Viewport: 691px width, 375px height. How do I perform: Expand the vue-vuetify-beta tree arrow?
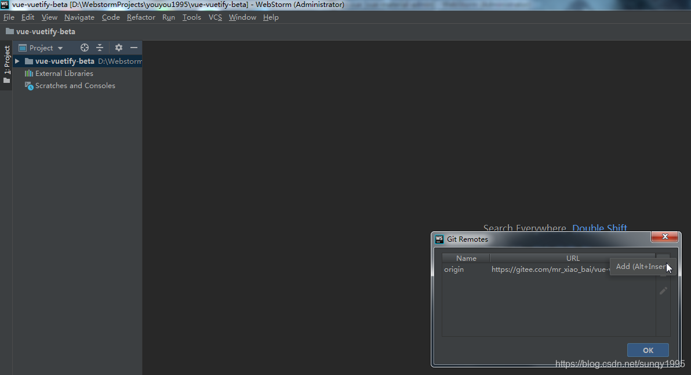pos(17,61)
